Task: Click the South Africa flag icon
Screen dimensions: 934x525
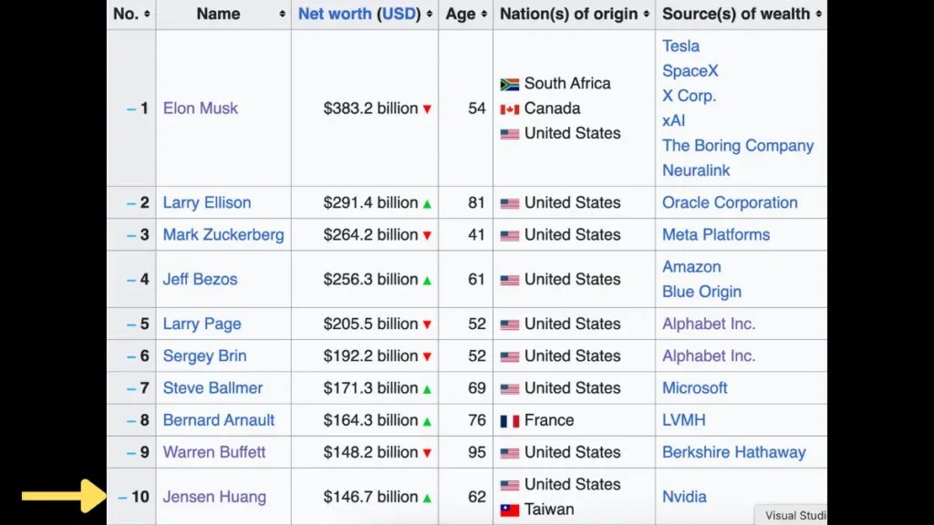Action: (x=510, y=84)
